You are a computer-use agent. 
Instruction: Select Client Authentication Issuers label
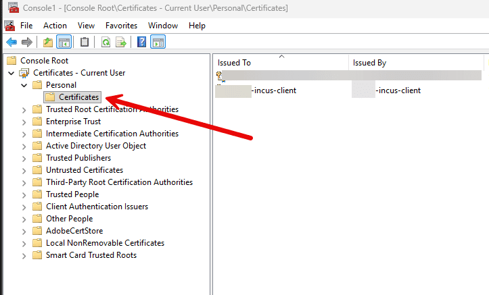click(97, 207)
